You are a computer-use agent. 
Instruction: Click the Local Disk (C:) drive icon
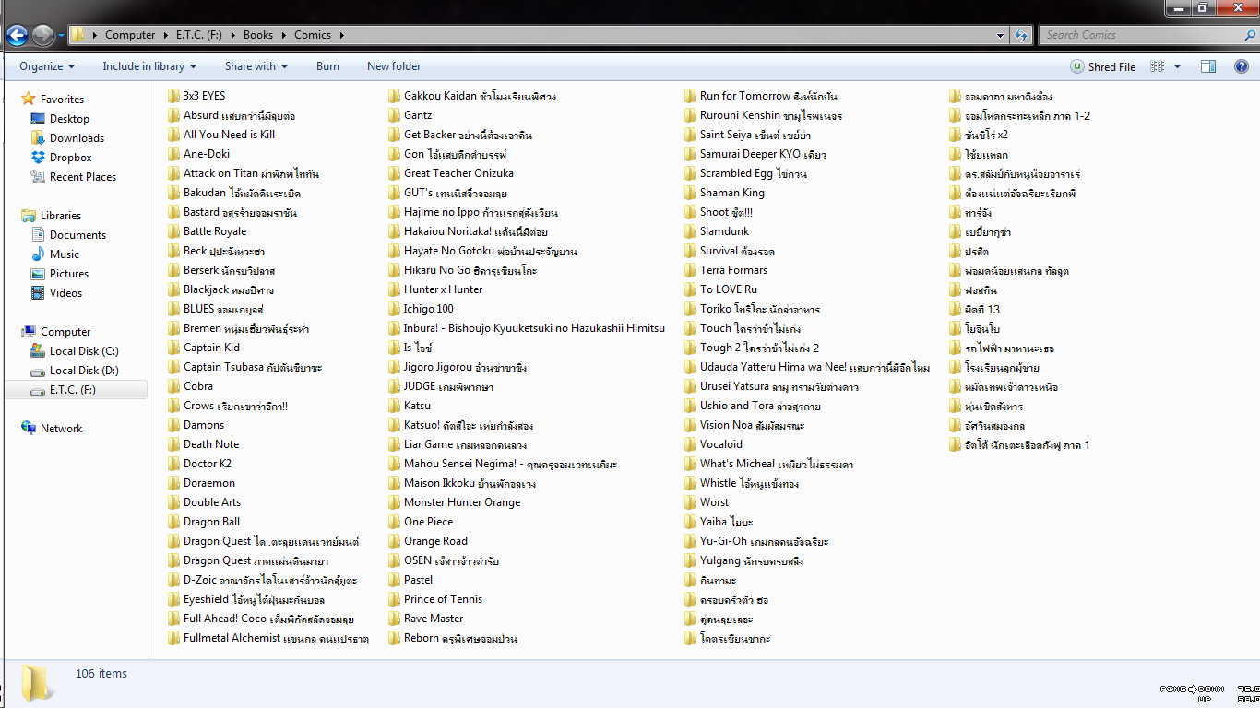(38, 351)
